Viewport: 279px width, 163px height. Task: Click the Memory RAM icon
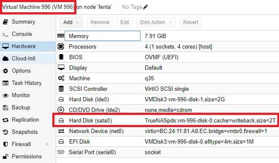[x=61, y=36]
